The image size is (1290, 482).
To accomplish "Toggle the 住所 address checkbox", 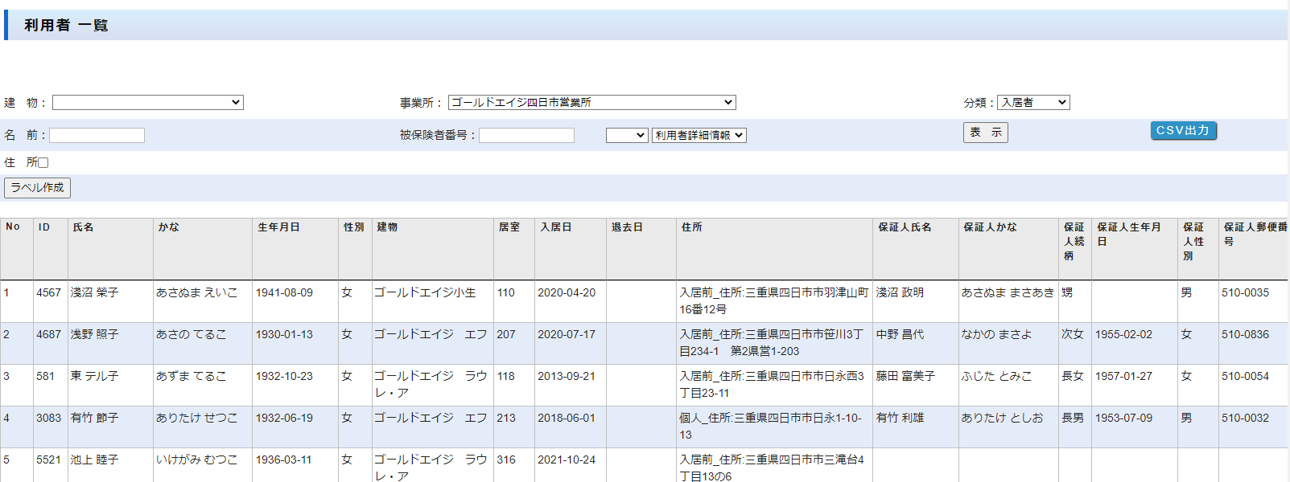I will (43, 163).
